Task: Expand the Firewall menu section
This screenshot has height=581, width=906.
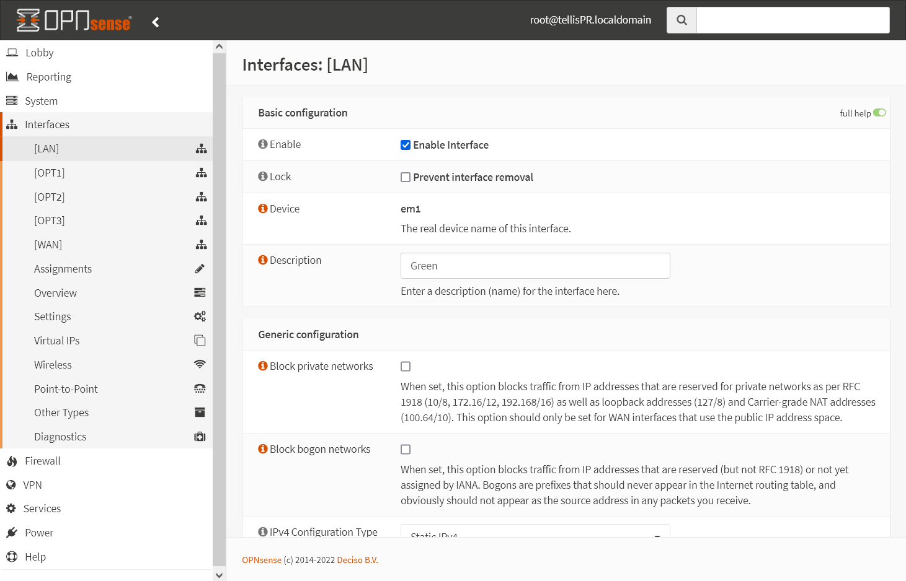Action: (x=42, y=460)
